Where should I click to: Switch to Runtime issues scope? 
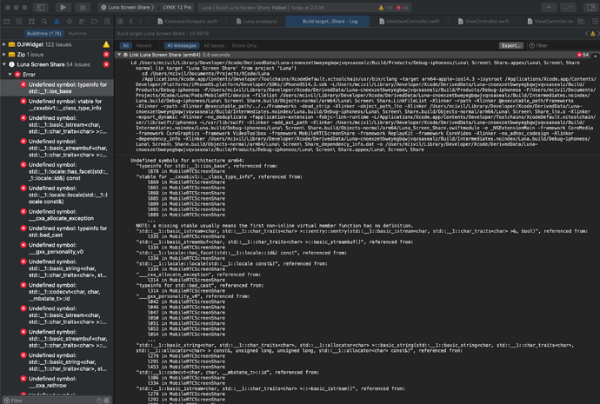(77, 34)
